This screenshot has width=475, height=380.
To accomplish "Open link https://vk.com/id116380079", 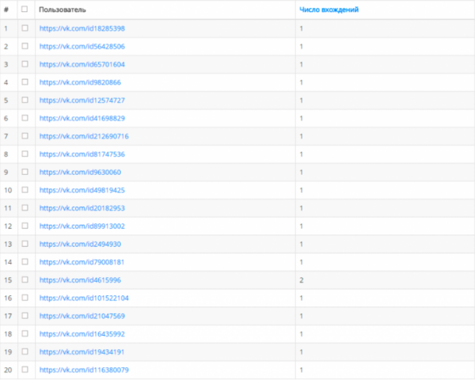I will pos(84,370).
